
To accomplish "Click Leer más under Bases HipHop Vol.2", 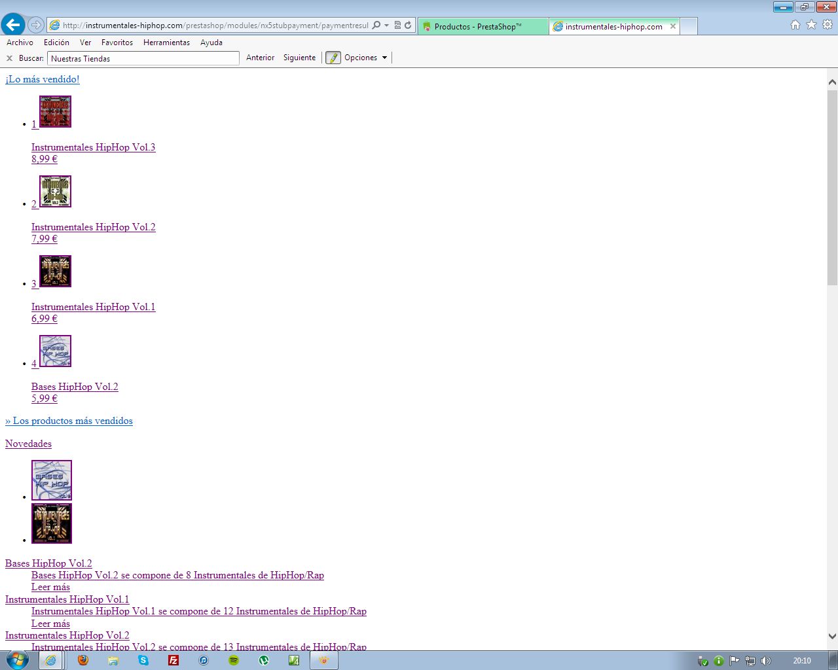I will (50, 587).
